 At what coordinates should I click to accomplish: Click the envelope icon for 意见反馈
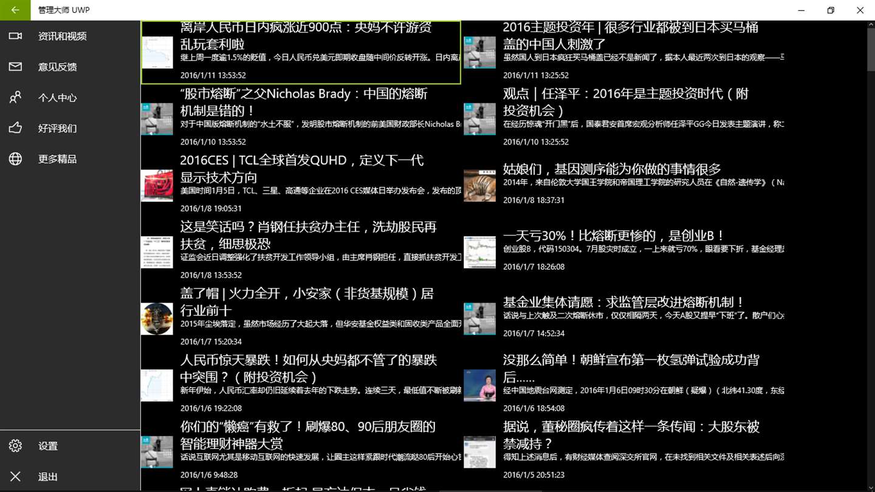pos(15,67)
